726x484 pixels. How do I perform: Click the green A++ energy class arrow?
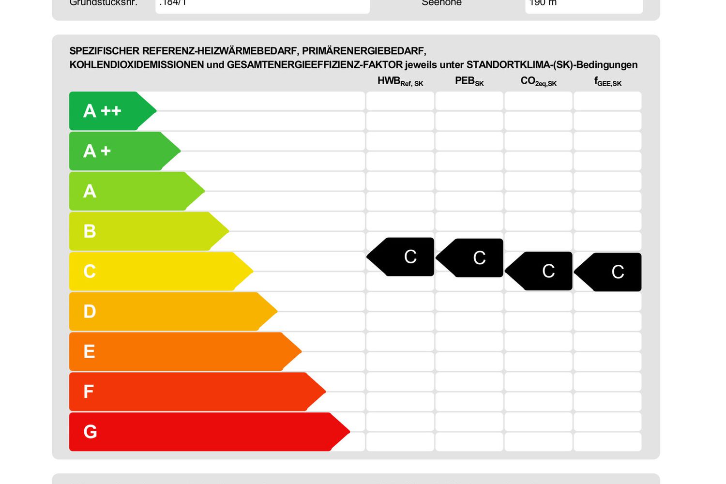[112, 111]
